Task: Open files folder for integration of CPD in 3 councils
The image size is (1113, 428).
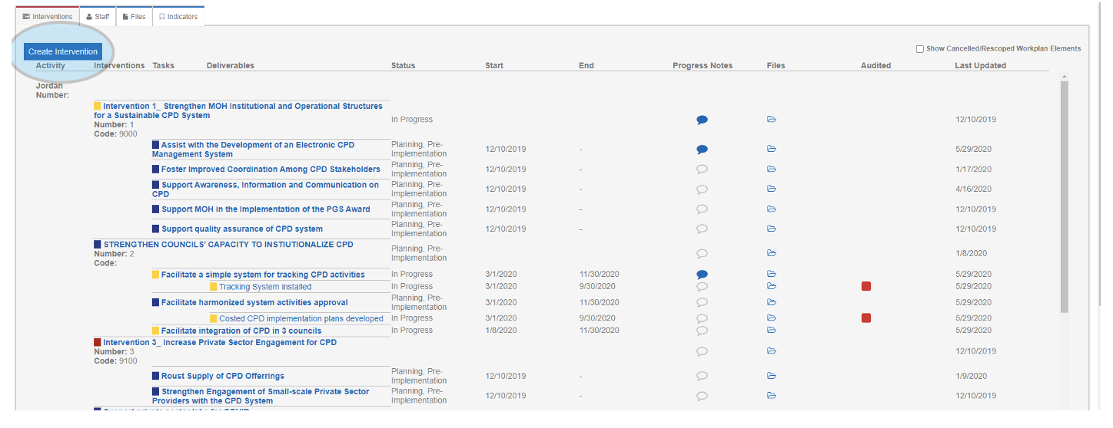Action: tap(772, 331)
